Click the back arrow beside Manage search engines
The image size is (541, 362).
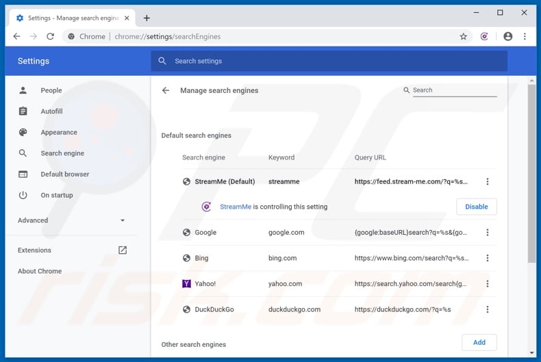pyautogui.click(x=166, y=90)
